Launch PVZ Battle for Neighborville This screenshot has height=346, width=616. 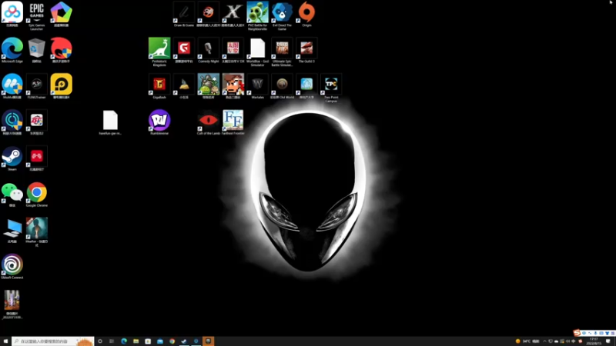click(257, 15)
